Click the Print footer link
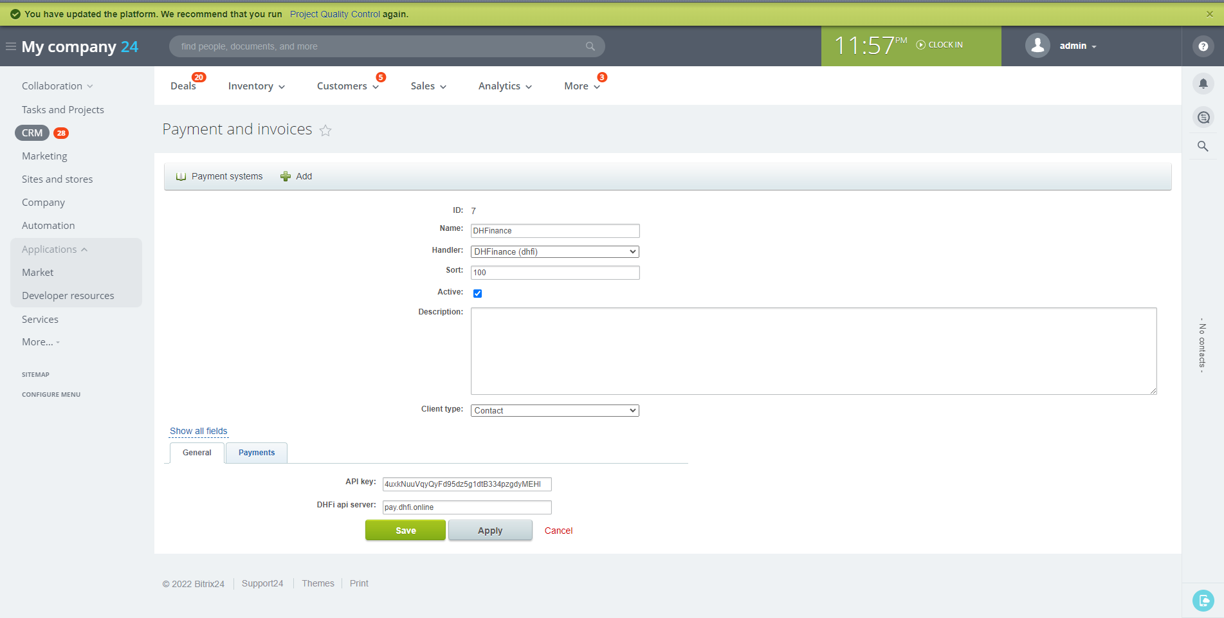 359,583
